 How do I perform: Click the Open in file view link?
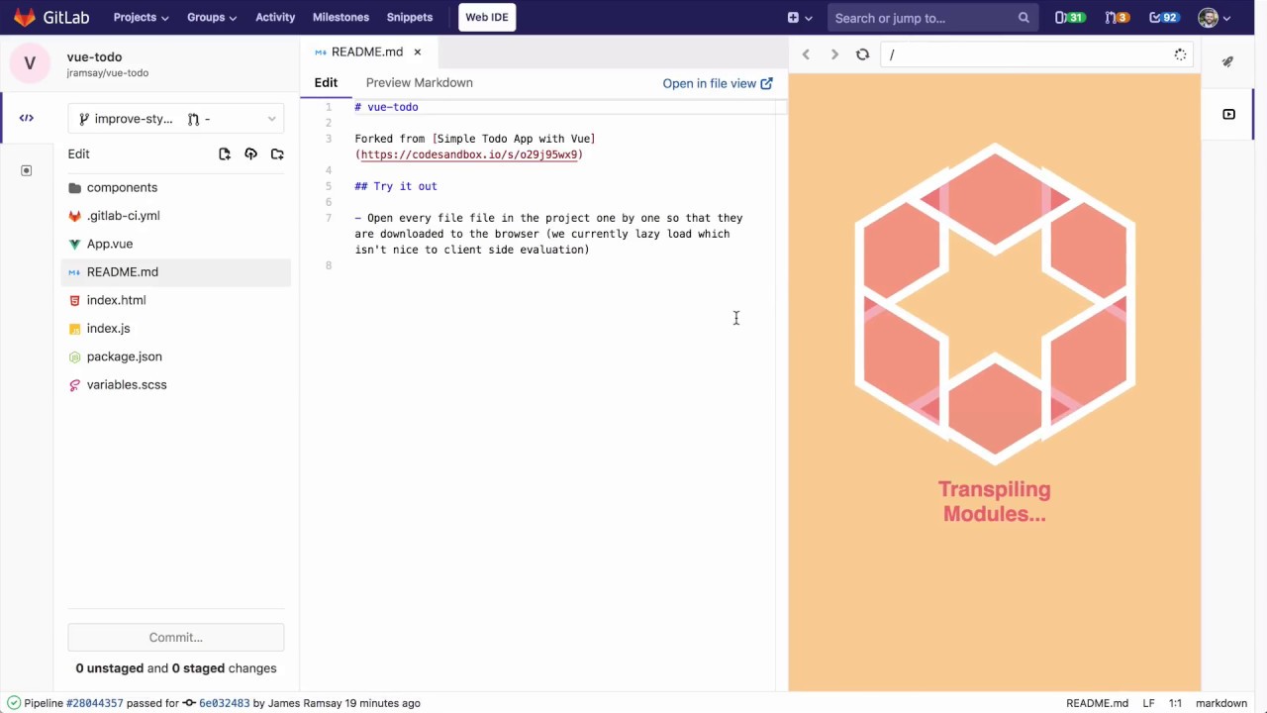[x=718, y=83]
